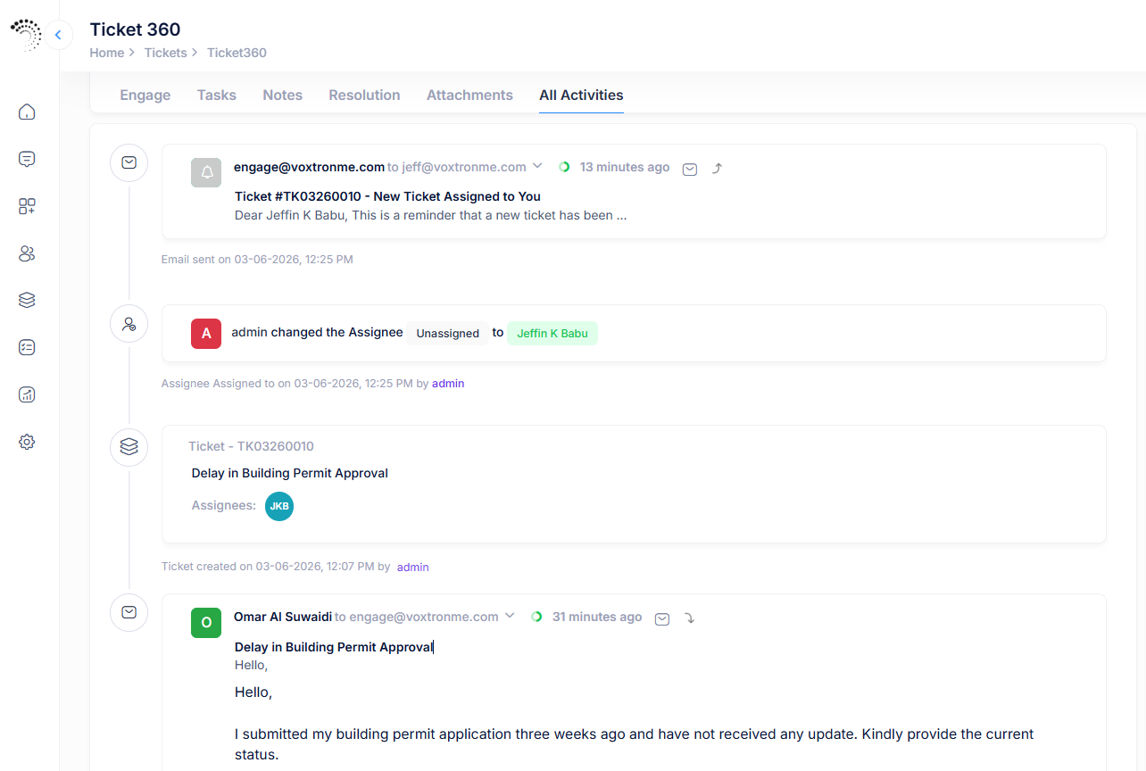This screenshot has width=1146, height=771.
Task: Click admin link after Ticket created on
Action: pos(413,567)
